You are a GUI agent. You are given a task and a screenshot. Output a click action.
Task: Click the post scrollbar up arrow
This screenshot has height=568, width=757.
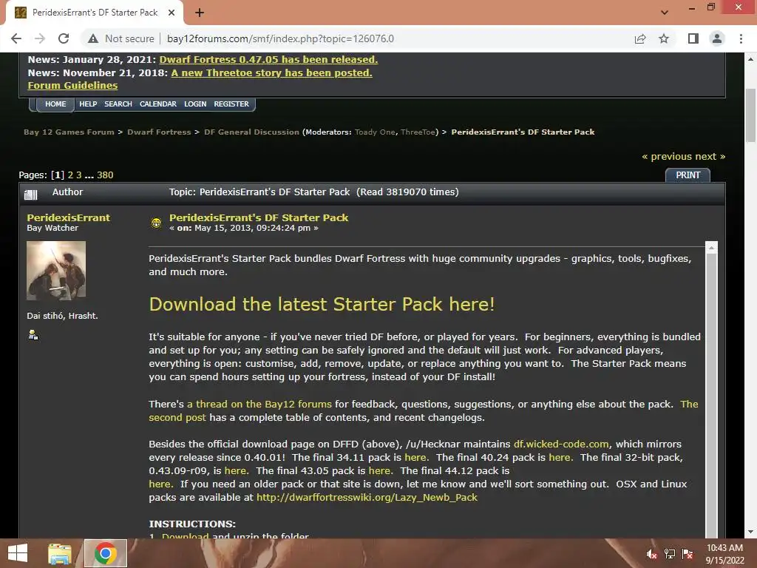[x=711, y=247]
